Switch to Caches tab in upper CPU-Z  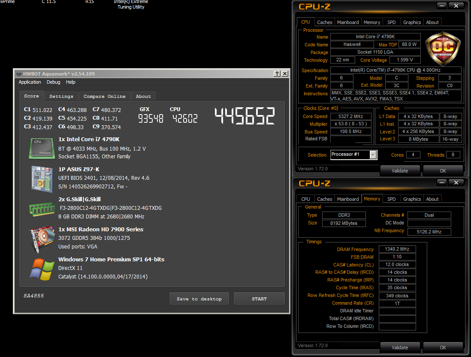coord(325,22)
